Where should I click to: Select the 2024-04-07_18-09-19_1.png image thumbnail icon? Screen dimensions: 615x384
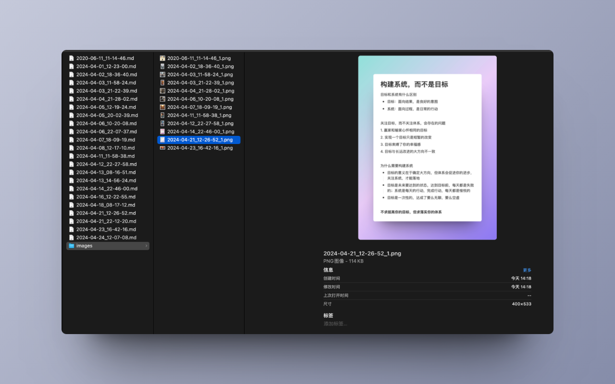pos(162,107)
